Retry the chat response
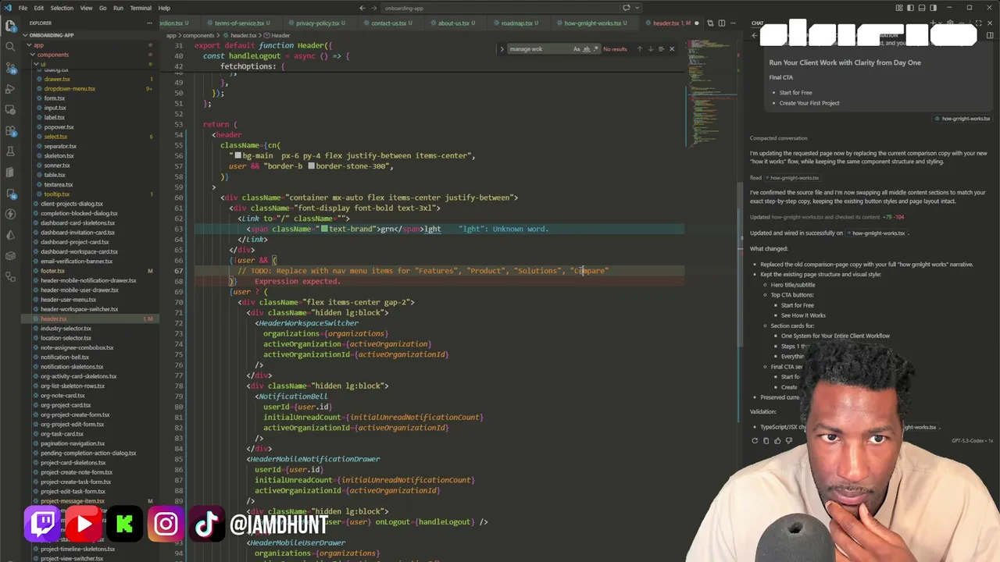Image resolution: width=1000 pixels, height=562 pixels. point(755,440)
